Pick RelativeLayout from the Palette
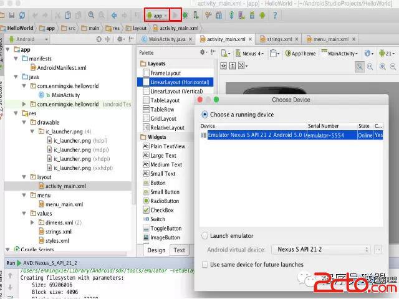Viewport: 399px width, 299px height. point(168,128)
